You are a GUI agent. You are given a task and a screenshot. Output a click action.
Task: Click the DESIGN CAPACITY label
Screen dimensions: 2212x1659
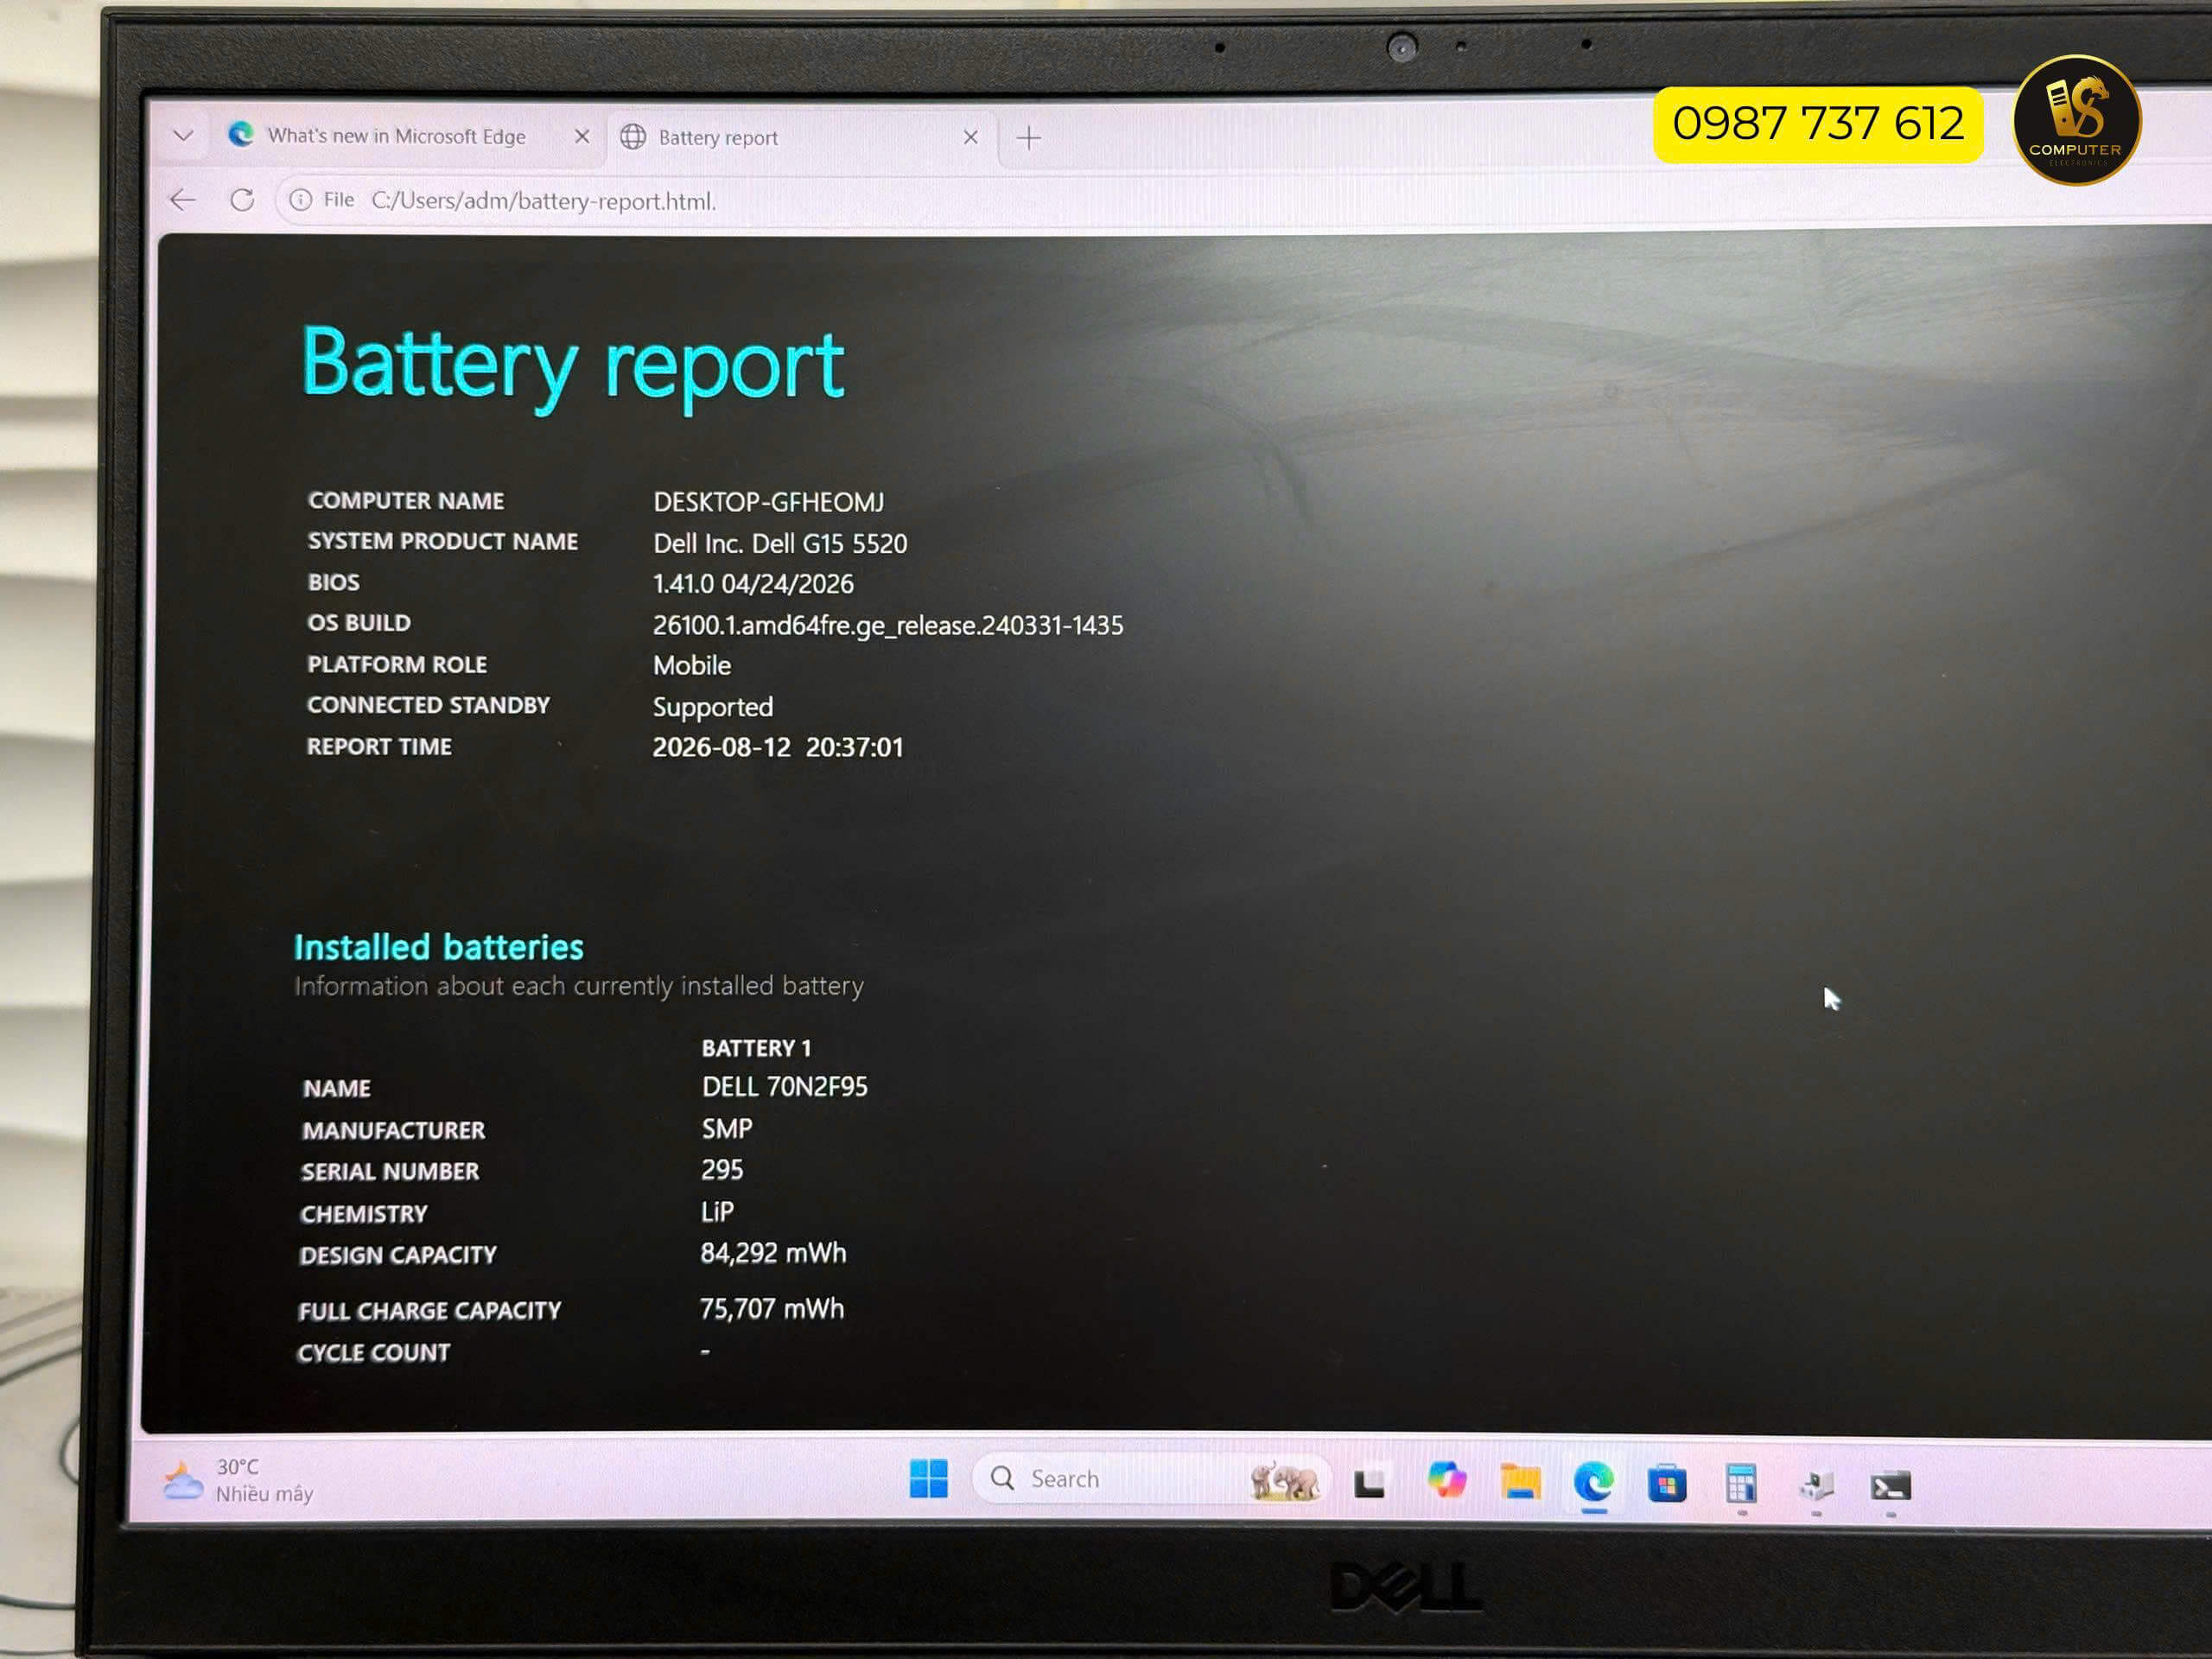pos(398,1255)
